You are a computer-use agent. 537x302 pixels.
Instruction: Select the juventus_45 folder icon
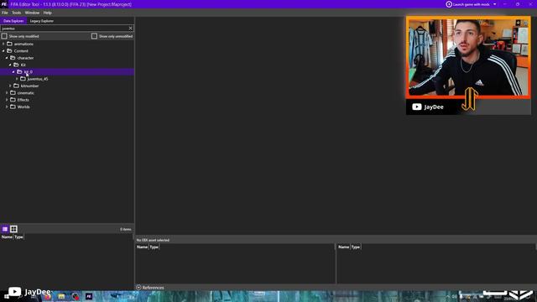pyautogui.click(x=23, y=79)
